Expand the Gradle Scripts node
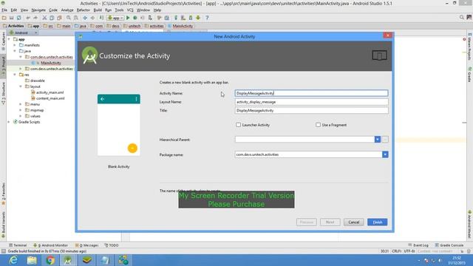Viewport: 473px width, 266px height. click(9, 122)
